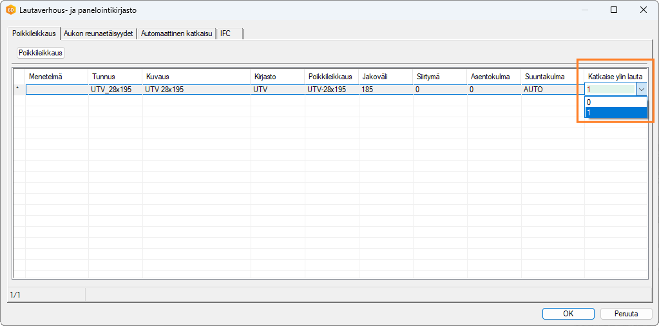The height and width of the screenshot is (326, 659).
Task: Collapse the Katkaise ylin lauta dropdown arrow
Action: (641, 90)
